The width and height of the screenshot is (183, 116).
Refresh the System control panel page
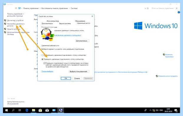coord(148,8)
